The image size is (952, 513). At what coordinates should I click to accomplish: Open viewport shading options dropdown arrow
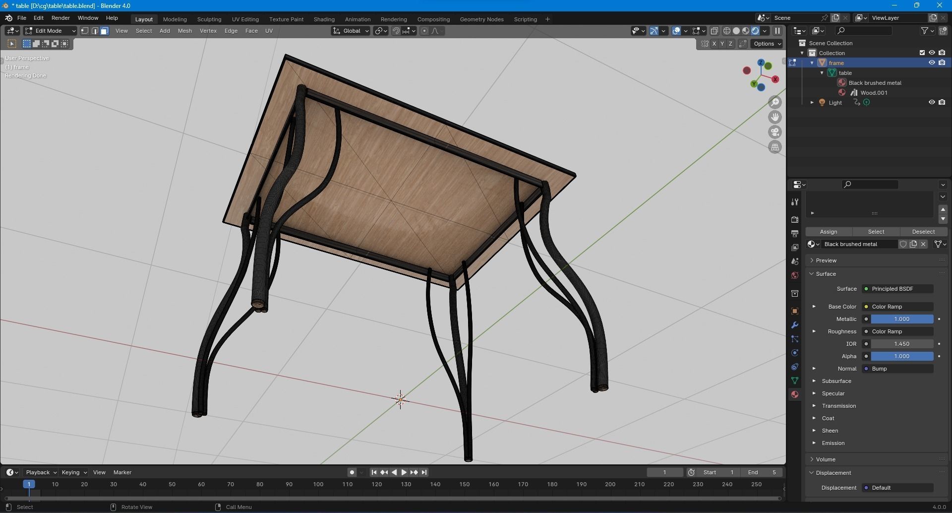coord(765,31)
